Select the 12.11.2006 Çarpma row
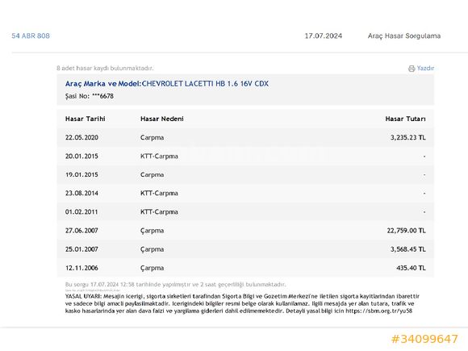Image resolution: width=468 pixels, height=351 pixels. [245, 268]
